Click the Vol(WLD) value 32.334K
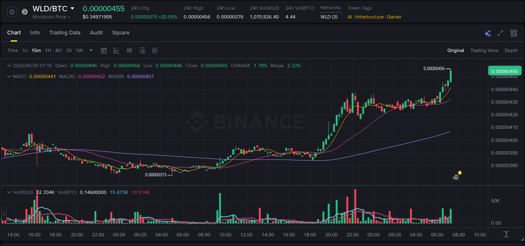Viewport: 525px width, 246px height. (x=45, y=192)
